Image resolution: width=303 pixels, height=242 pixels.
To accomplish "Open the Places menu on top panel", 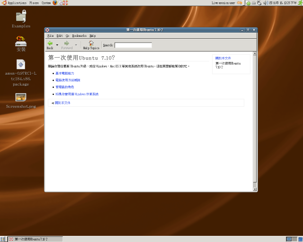I will (34, 3).
